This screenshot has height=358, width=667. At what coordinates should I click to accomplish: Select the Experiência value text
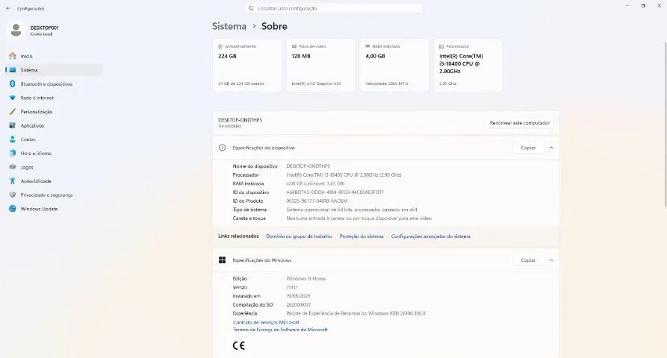tap(356, 313)
